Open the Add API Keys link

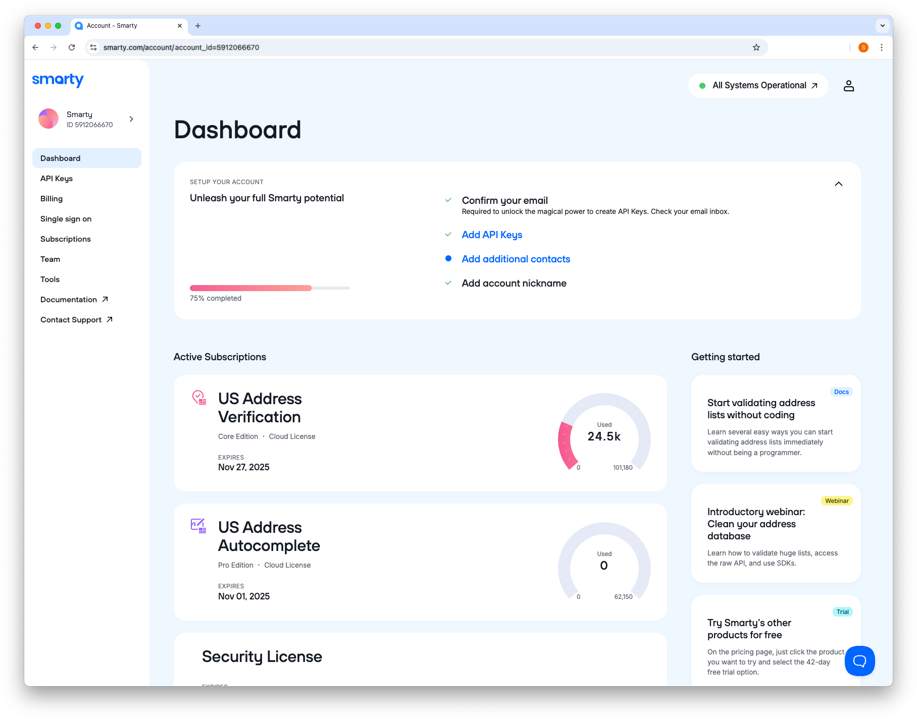(491, 235)
